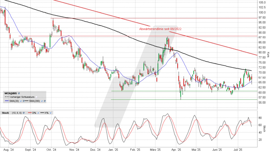Open the Stoch (10, 6, 6) settings gear

pyautogui.click(x=24, y=113)
